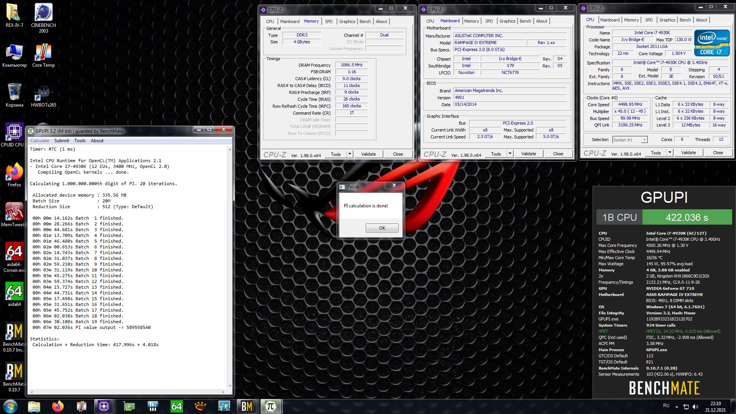Open Submit menu in GPUPI
Image resolution: width=736 pixels, height=414 pixels.
click(61, 141)
